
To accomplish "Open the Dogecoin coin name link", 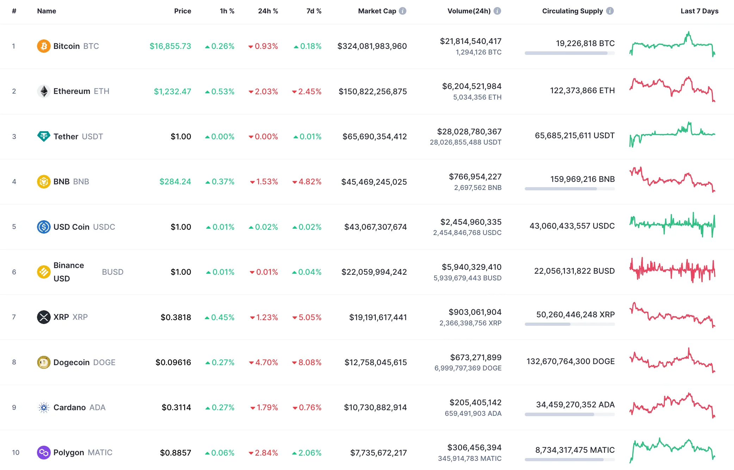I will [x=71, y=362].
